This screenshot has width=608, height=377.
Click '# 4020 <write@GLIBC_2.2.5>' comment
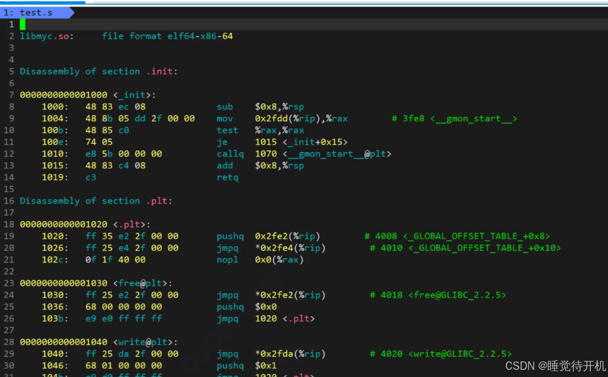coord(441,354)
